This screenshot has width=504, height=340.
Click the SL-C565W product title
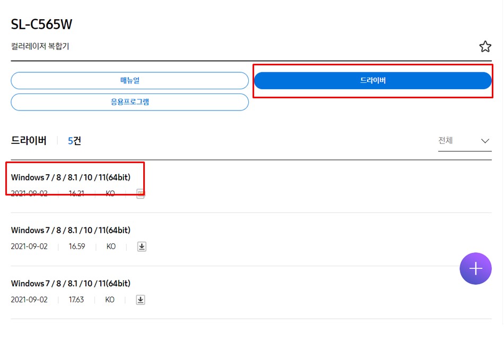41,24
